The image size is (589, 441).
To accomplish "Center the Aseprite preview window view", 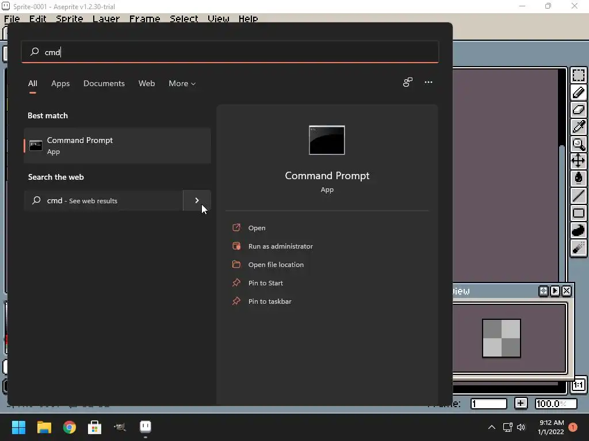I will [x=543, y=291].
